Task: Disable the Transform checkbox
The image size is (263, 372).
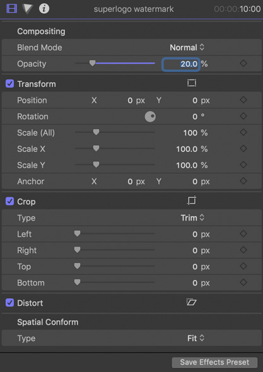Action: tap(9, 83)
